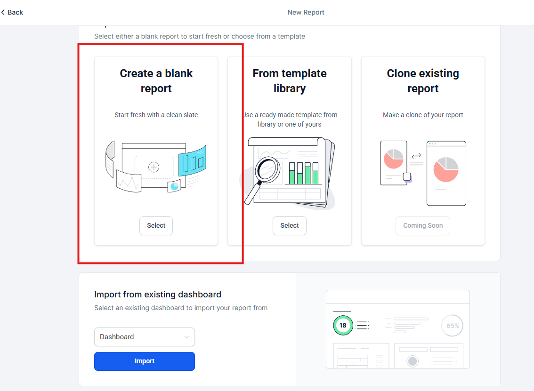
Task: Click the Back chevron arrow icon
Action: [3, 12]
